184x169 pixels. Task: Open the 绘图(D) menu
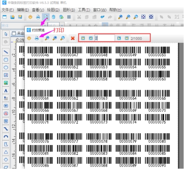coord(53,10)
